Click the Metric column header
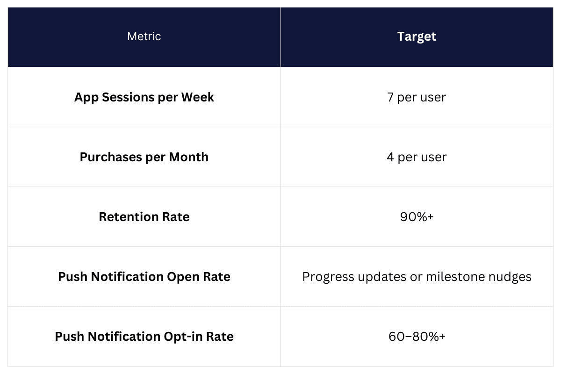561x374 pixels. click(144, 36)
